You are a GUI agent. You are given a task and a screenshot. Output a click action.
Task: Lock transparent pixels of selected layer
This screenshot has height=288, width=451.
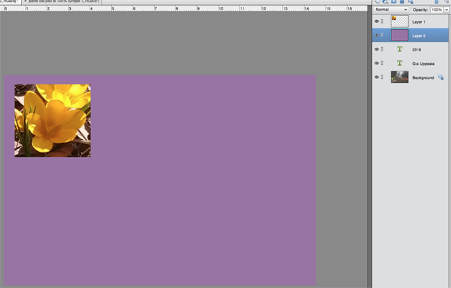(x=411, y=1)
